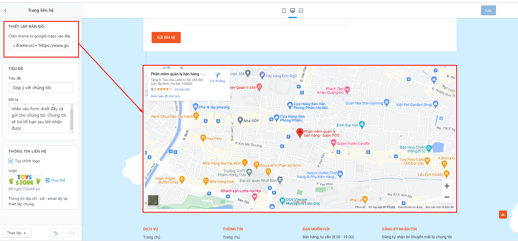Go back using the arrow beside Trang liên hệ
This screenshot has height=241, width=518.
point(5,11)
